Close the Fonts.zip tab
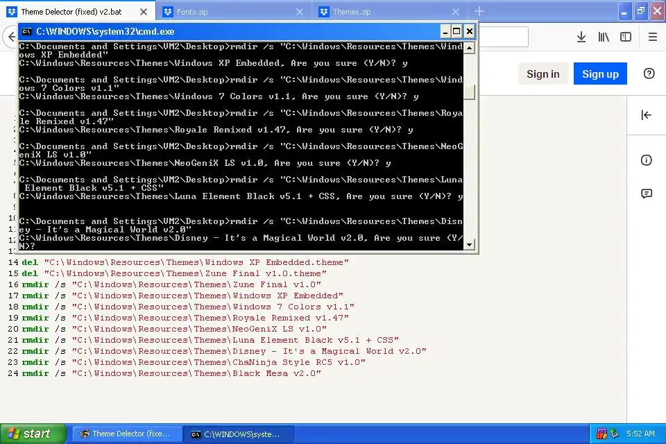The height and width of the screenshot is (444, 666). [x=300, y=12]
